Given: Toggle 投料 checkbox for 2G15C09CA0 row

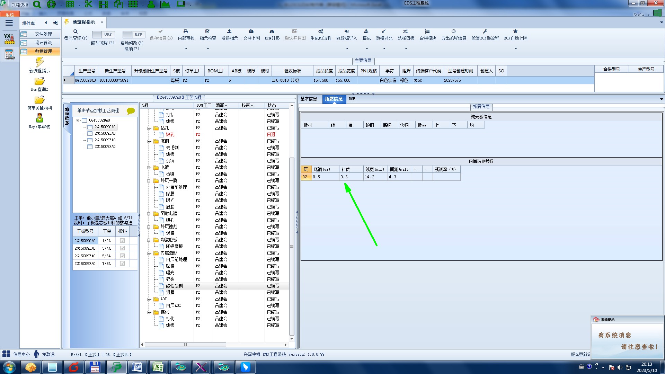Looking at the screenshot, I should (x=122, y=241).
